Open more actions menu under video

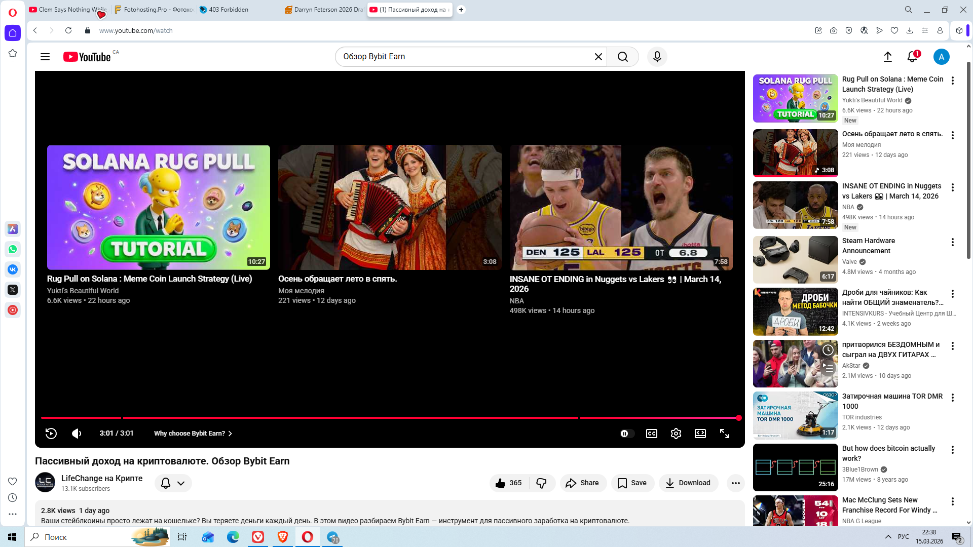736,483
